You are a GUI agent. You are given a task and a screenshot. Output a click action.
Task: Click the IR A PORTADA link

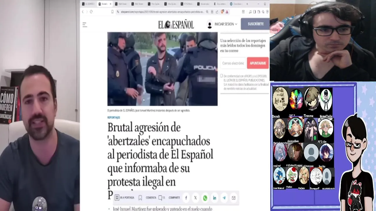pos(125,198)
